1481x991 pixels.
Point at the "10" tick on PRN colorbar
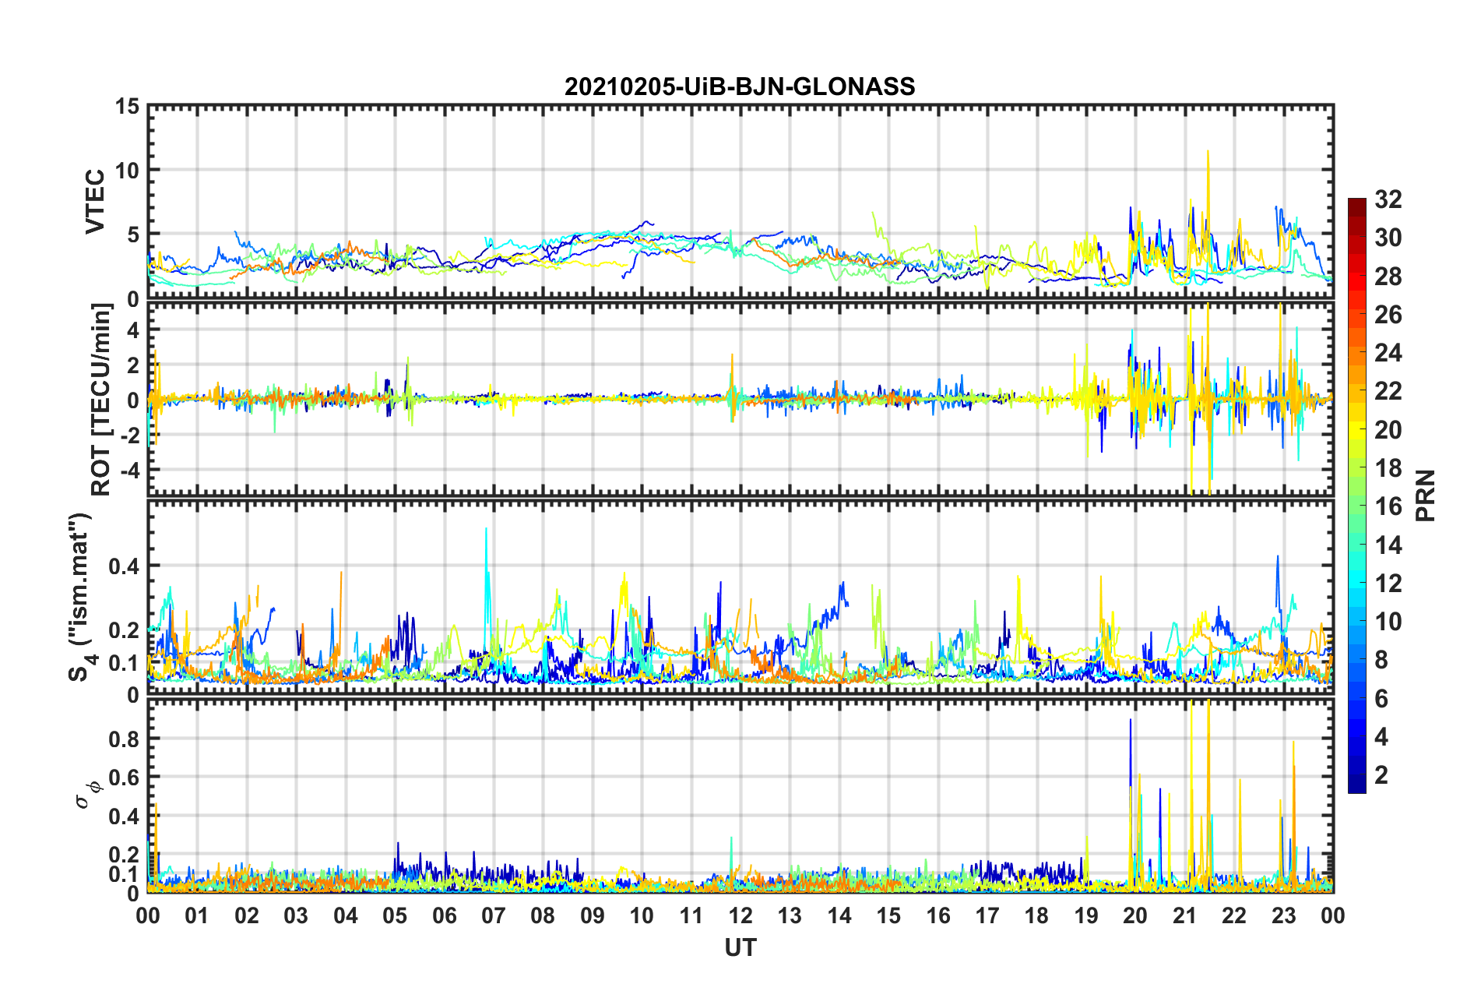[x=1388, y=622]
